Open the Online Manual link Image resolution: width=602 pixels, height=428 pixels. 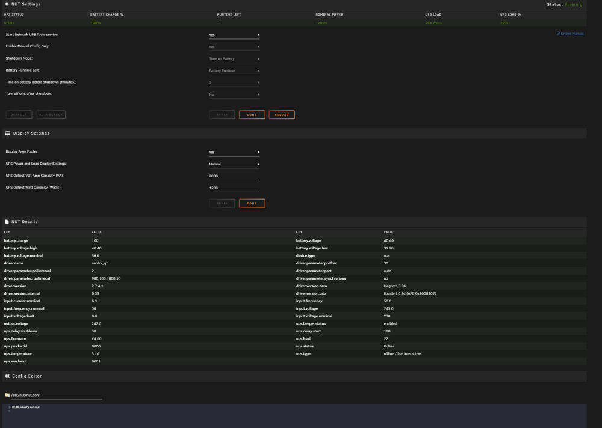[570, 34]
